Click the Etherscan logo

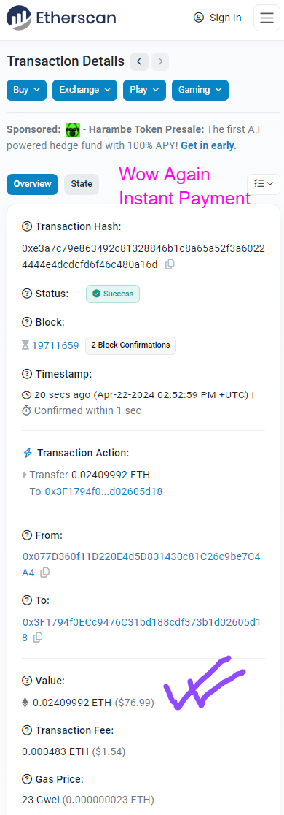tap(61, 18)
